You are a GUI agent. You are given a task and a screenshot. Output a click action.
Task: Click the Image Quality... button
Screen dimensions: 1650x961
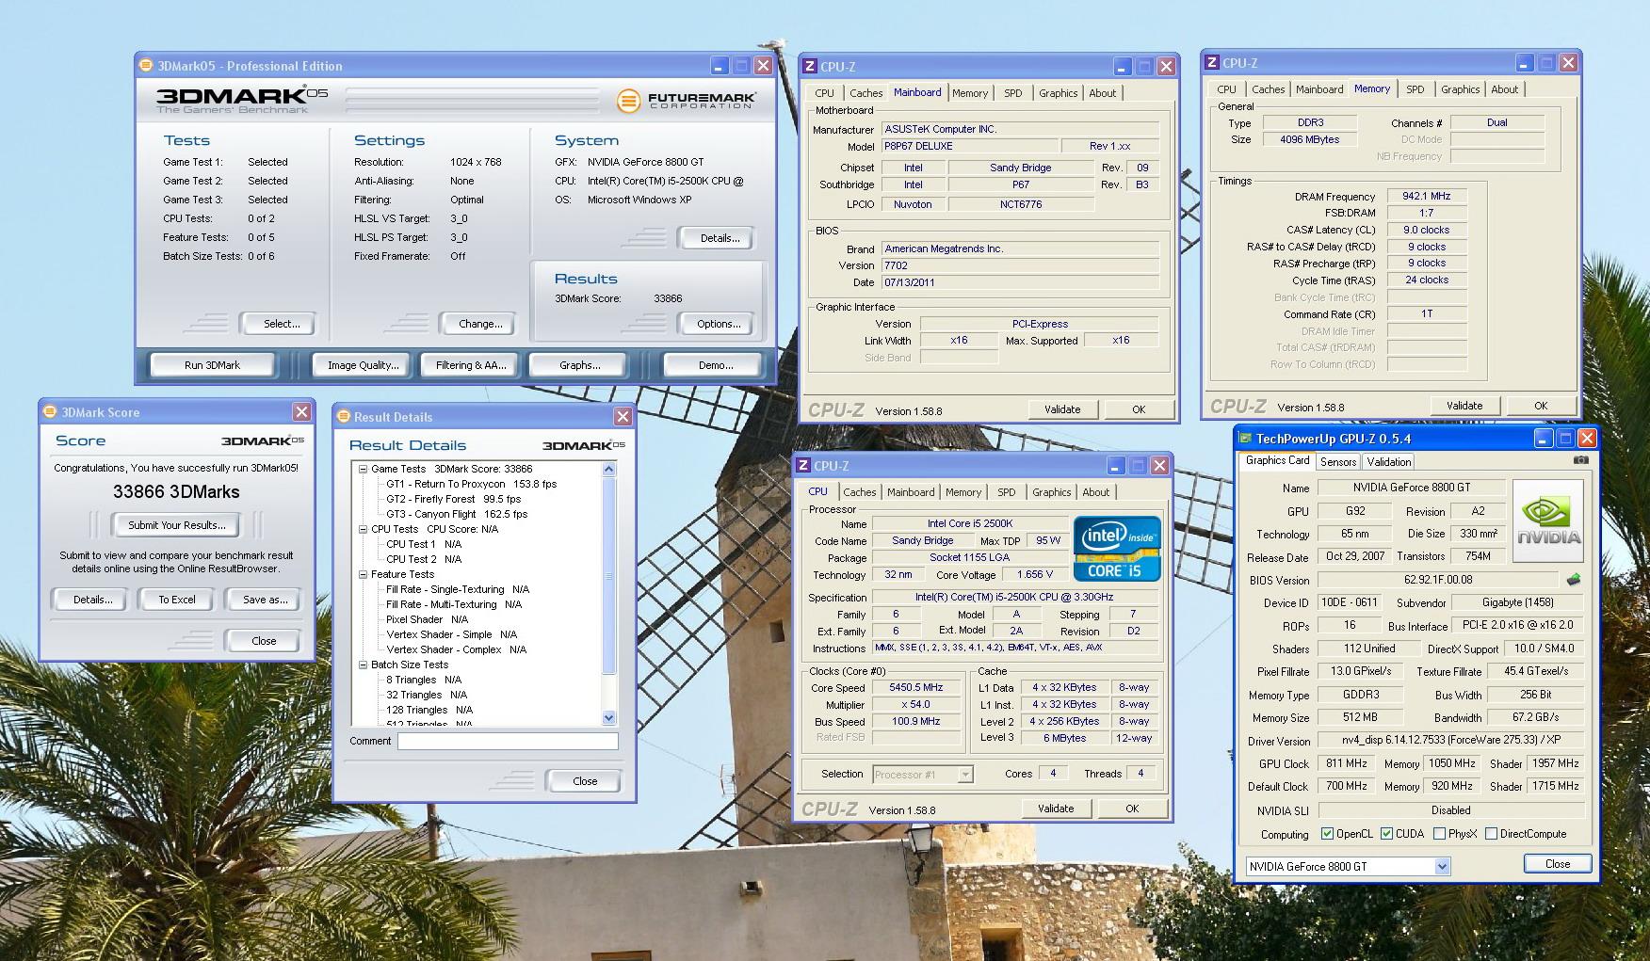click(x=363, y=365)
